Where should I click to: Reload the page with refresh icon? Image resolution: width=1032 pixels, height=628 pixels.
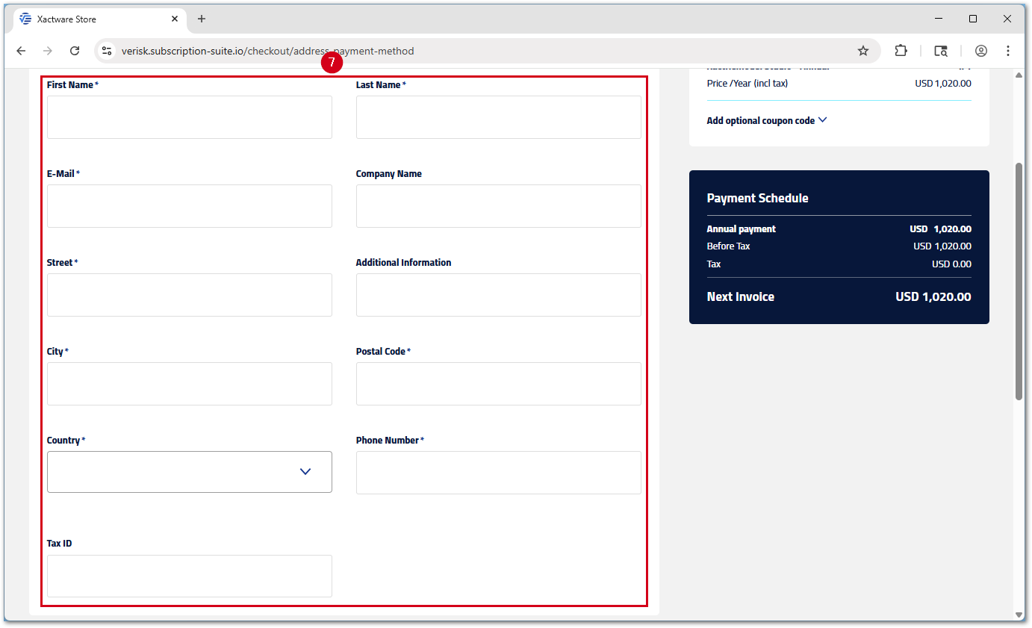[75, 51]
